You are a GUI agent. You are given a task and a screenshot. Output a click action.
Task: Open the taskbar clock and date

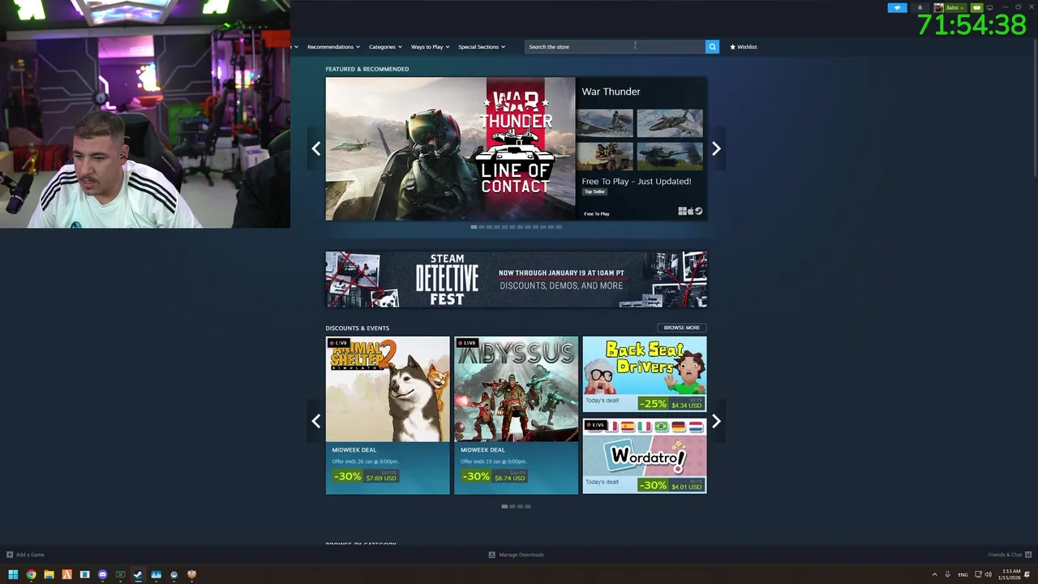point(1010,574)
